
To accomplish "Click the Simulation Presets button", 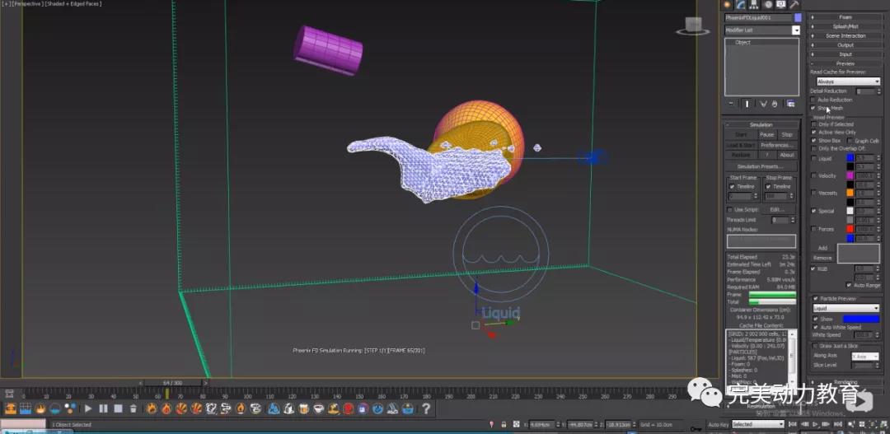I will 761,166.
